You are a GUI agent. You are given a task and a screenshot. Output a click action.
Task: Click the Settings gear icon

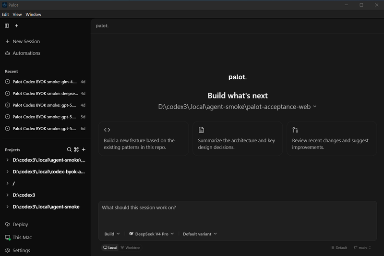(8, 250)
